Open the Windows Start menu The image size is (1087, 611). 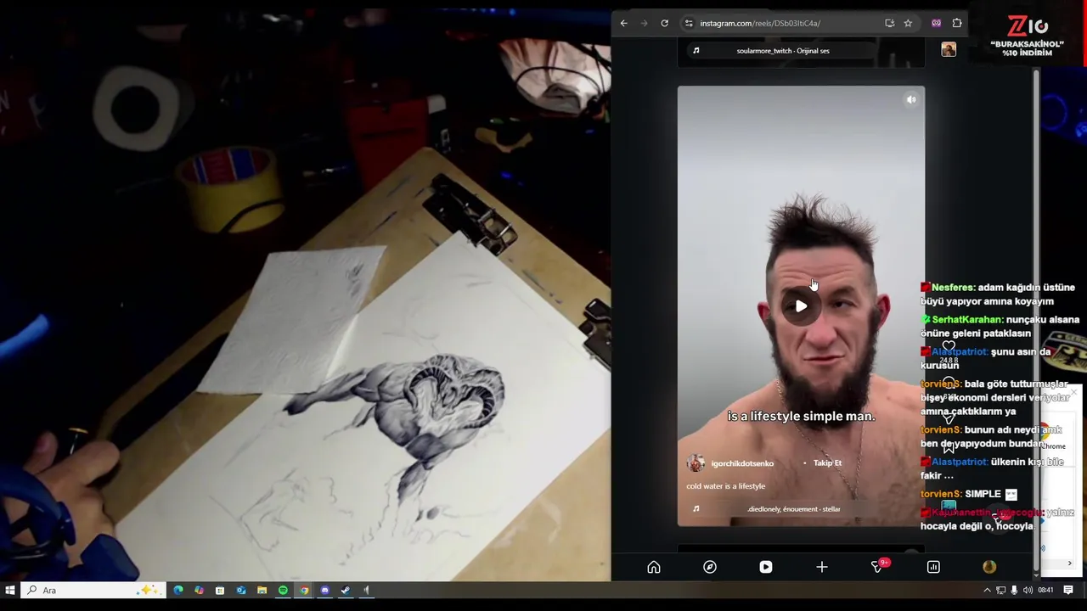tap(9, 591)
